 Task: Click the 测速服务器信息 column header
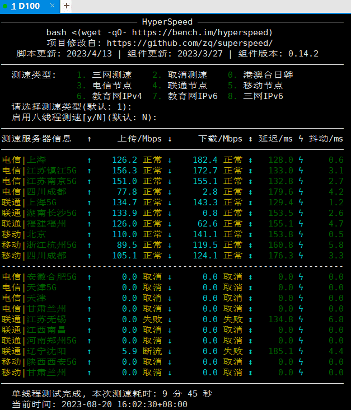pyautogui.click(x=36, y=139)
